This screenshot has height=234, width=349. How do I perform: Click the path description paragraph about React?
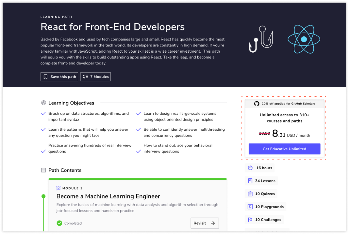tap(132, 51)
